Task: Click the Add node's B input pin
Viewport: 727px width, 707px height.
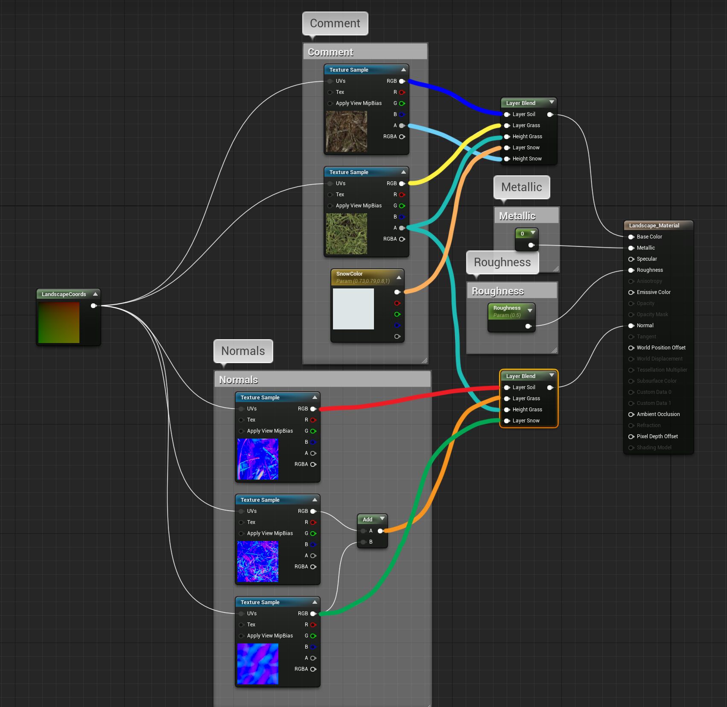Action: tap(364, 542)
